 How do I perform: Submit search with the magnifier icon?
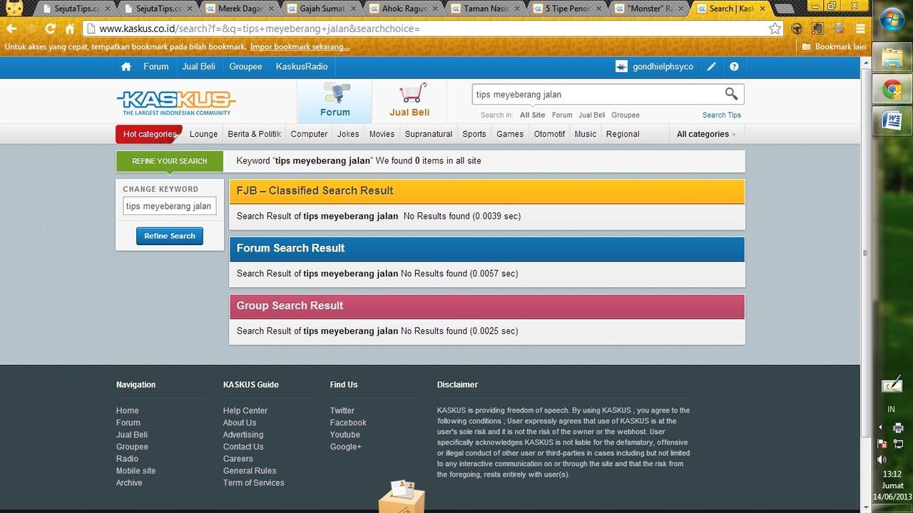click(x=731, y=94)
